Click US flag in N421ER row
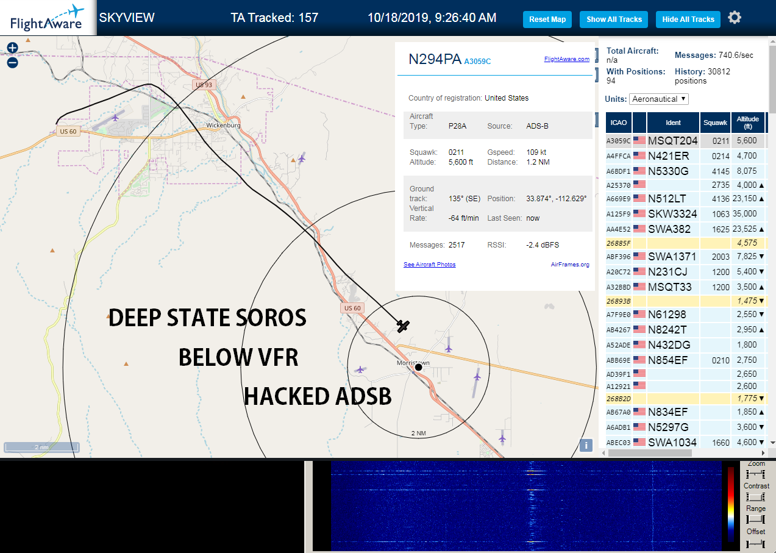 (639, 156)
